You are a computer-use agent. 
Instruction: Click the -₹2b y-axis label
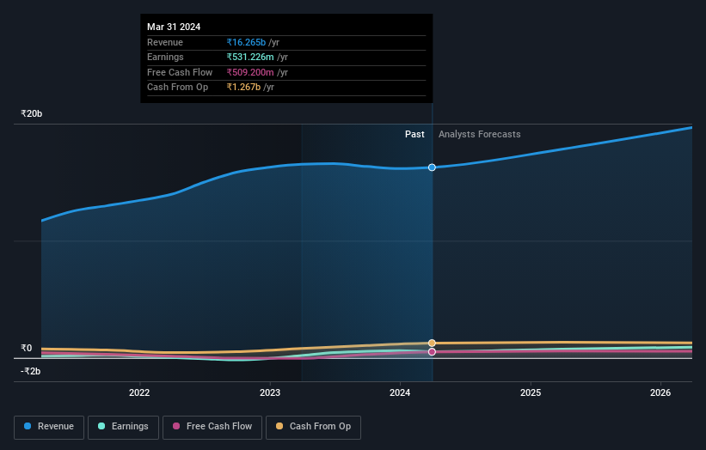click(x=31, y=371)
